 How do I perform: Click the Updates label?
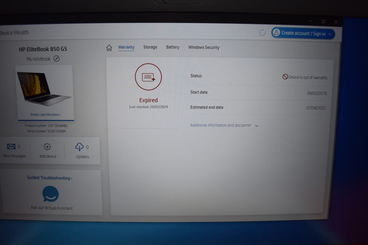[82, 156]
